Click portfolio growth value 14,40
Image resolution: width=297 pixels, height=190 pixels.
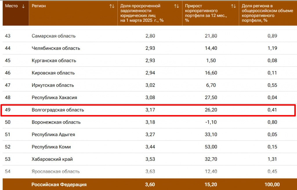[x=211, y=48]
